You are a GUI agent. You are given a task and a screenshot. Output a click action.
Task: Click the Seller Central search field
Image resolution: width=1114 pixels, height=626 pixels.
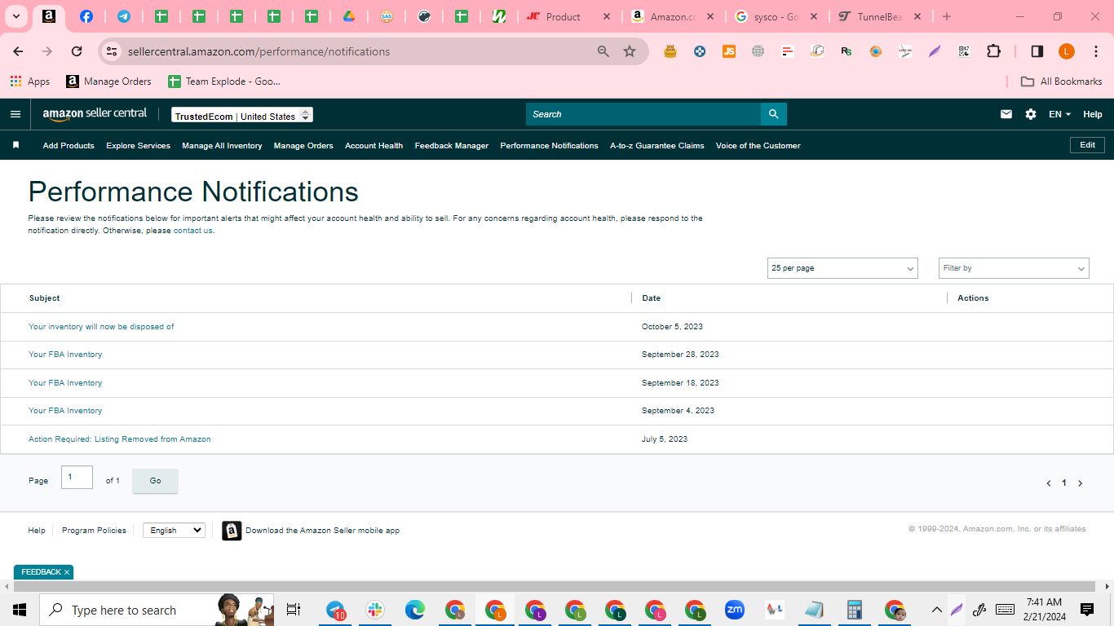pyautogui.click(x=643, y=114)
